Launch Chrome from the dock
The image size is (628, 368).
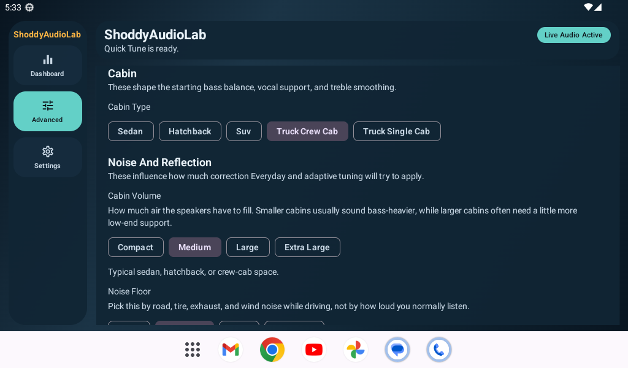[x=272, y=350]
